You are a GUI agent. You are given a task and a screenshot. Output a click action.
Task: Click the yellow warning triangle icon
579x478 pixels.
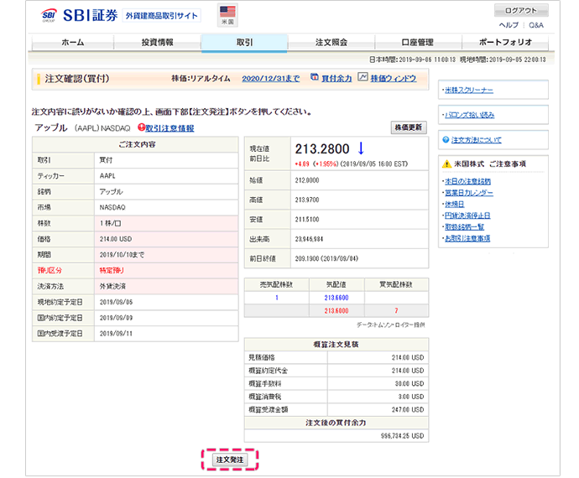click(446, 164)
